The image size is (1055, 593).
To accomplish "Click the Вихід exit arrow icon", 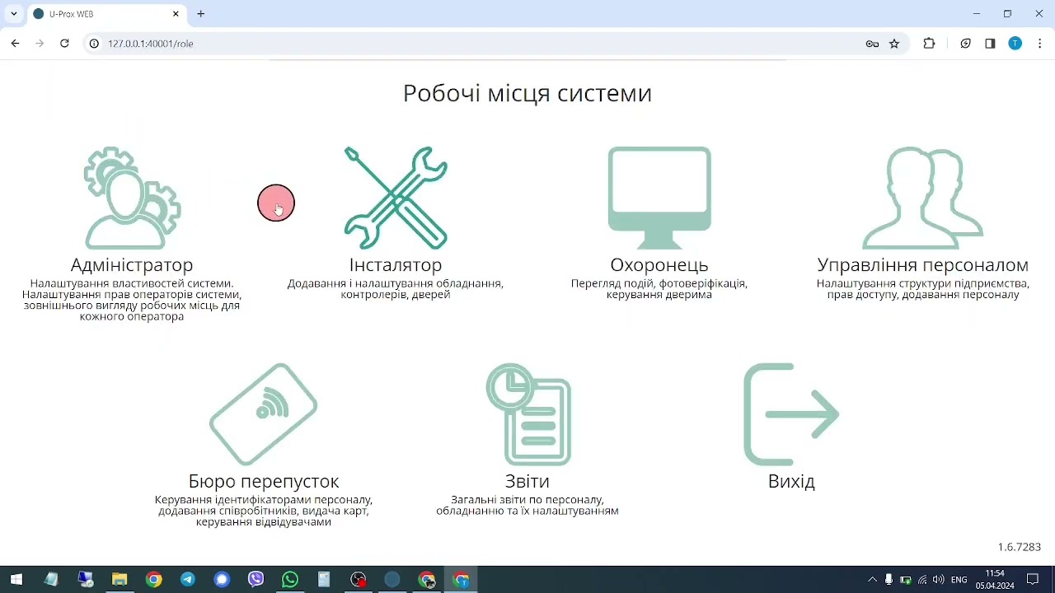I will click(791, 414).
